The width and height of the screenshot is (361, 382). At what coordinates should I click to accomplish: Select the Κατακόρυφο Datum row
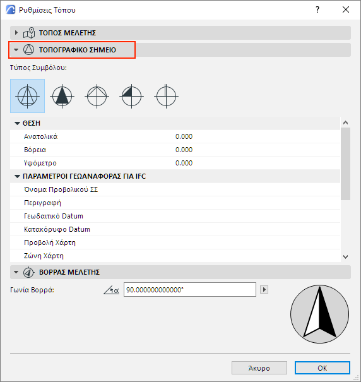(x=175, y=229)
